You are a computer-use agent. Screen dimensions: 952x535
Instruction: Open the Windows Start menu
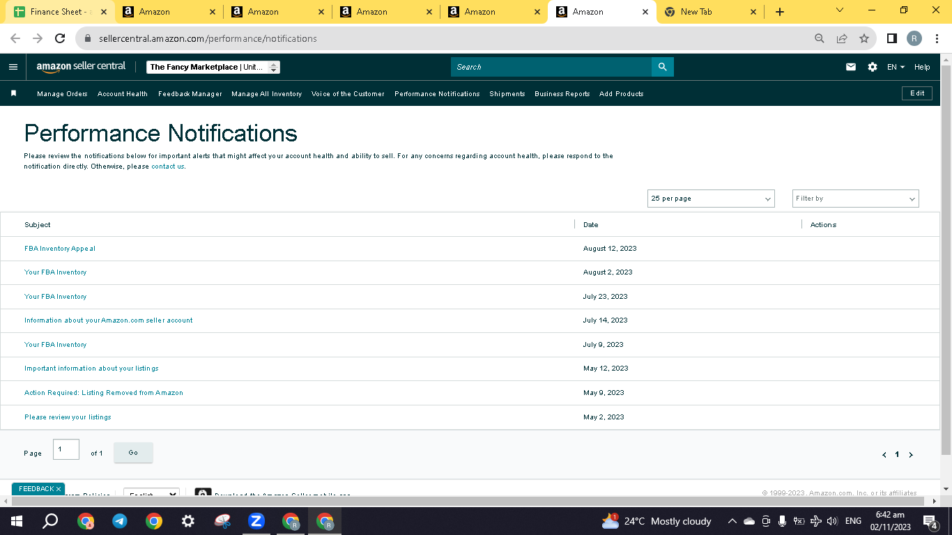coord(17,521)
